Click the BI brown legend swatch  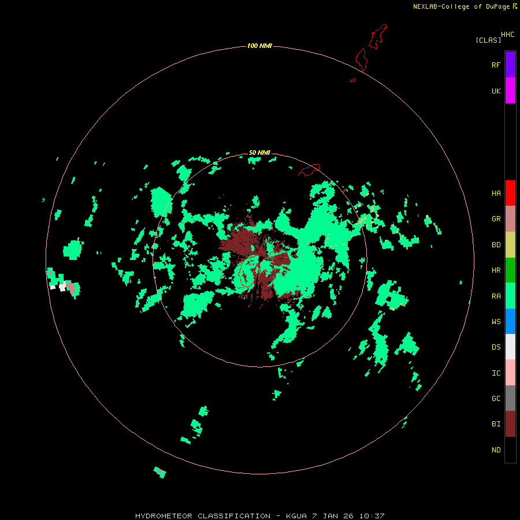point(510,424)
